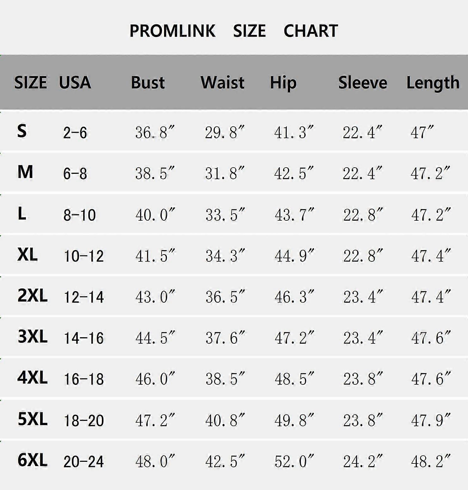The width and height of the screenshot is (468, 490).
Task: Select the XL size row label
Action: pyautogui.click(x=28, y=254)
